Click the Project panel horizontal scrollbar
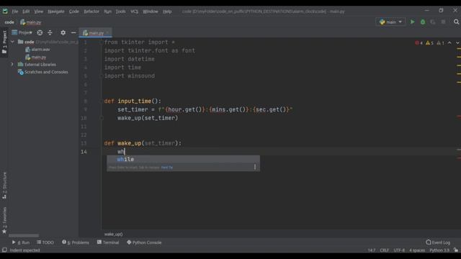 [24, 235]
